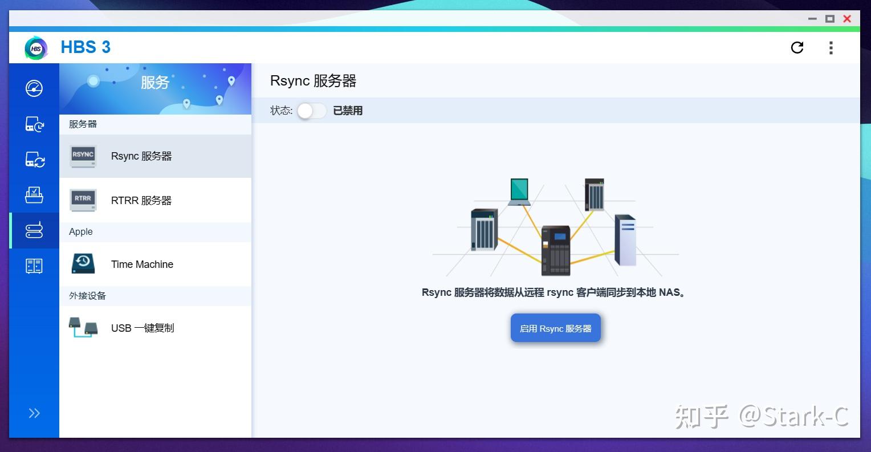This screenshot has height=452, width=871.
Task: Click the HBS 3 app logo
Action: click(x=35, y=47)
